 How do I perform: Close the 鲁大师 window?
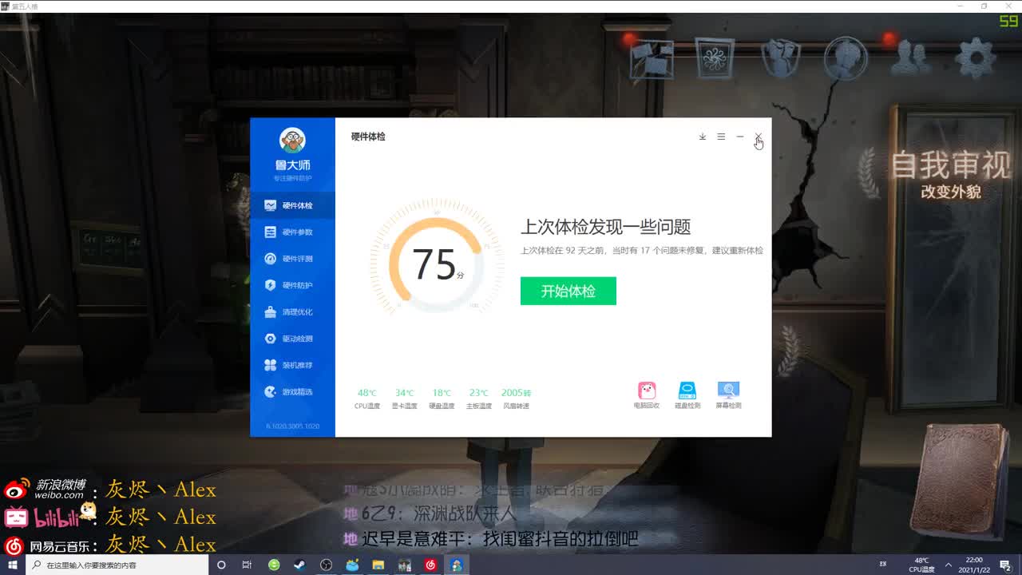click(759, 137)
